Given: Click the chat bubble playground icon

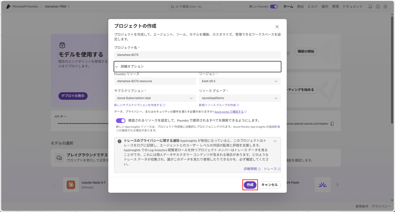Looking at the screenshot, I should click(x=59, y=158).
